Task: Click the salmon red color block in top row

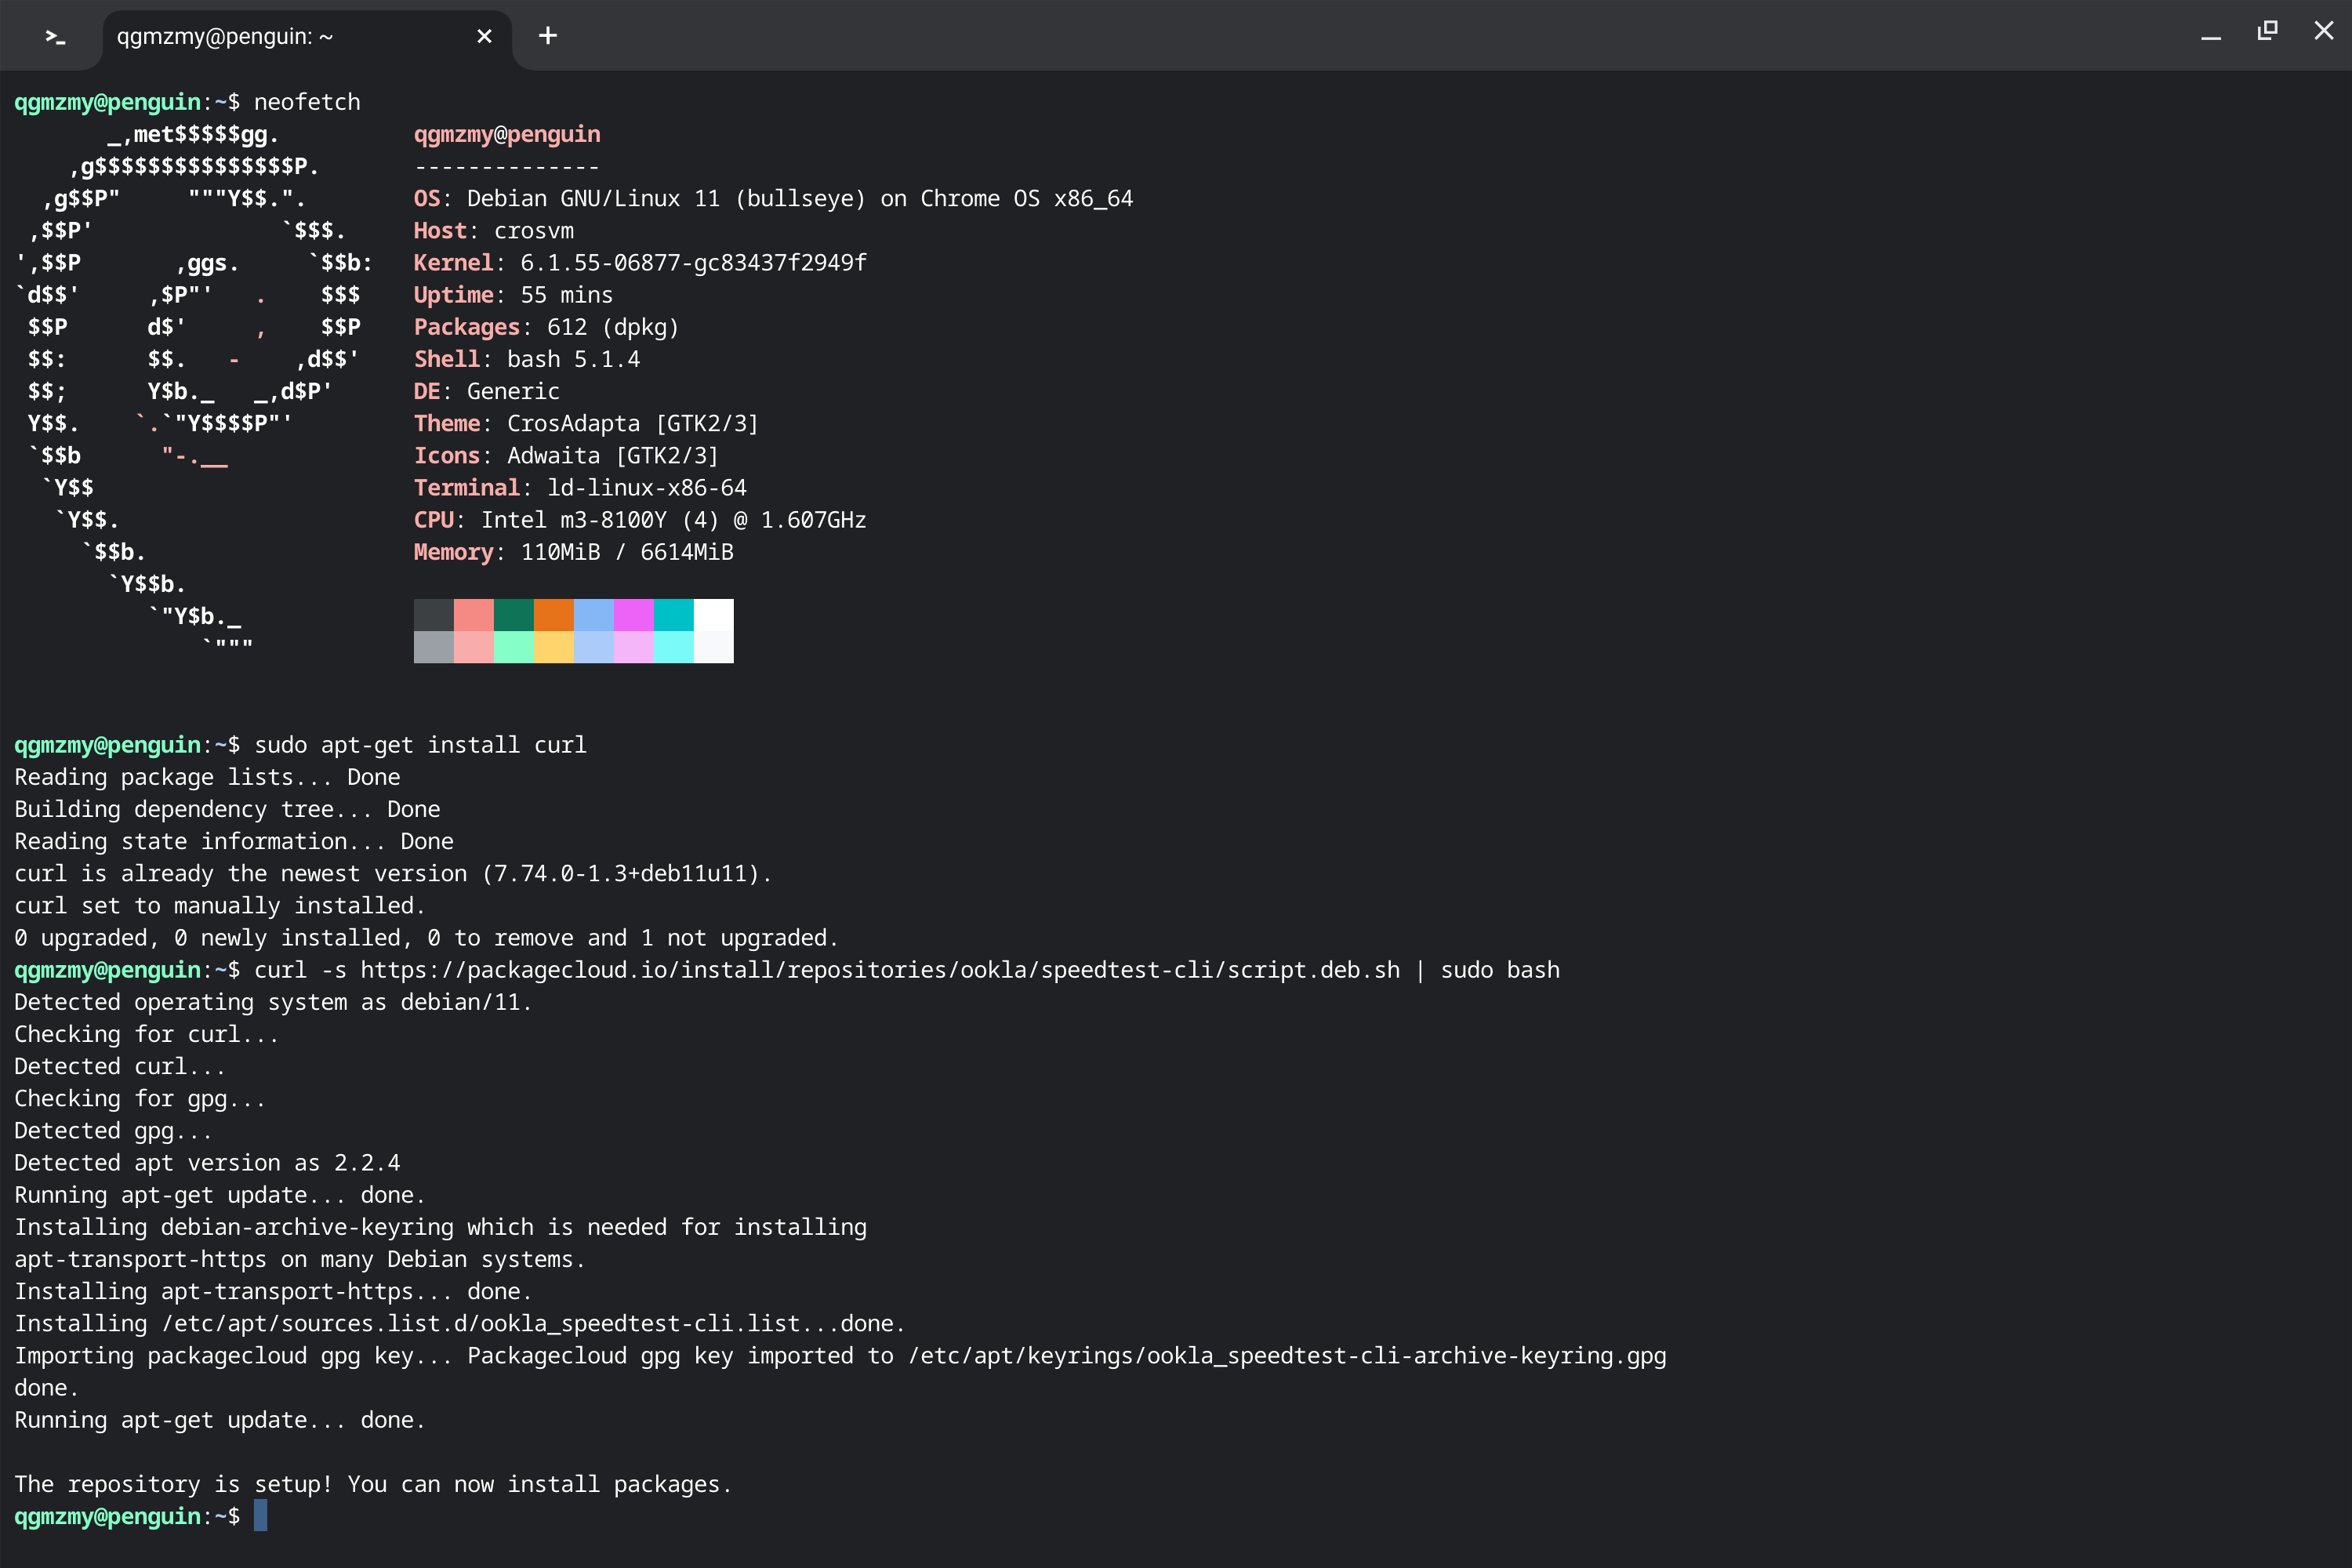Action: point(474,615)
